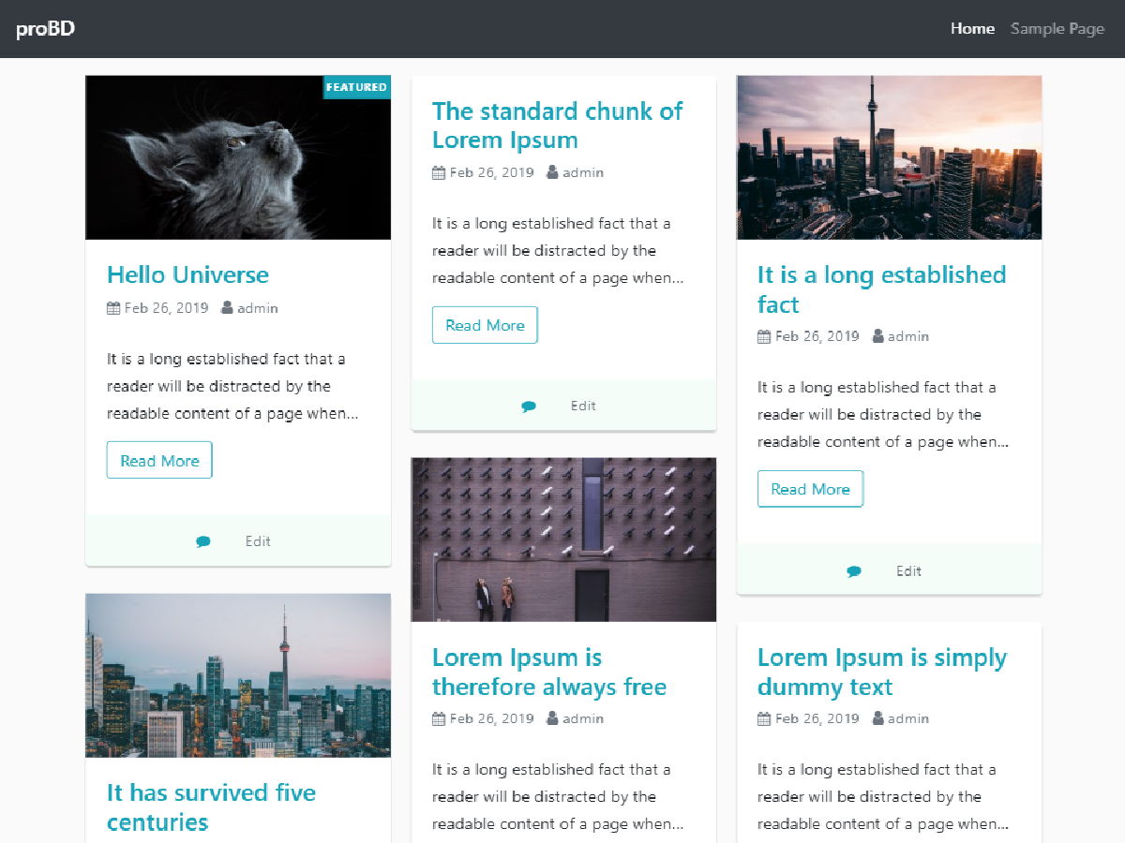
Task: Click calendar icon under Lorem Ipsum therefore post
Action: point(439,718)
